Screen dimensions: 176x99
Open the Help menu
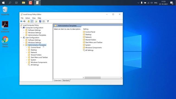[39, 18]
